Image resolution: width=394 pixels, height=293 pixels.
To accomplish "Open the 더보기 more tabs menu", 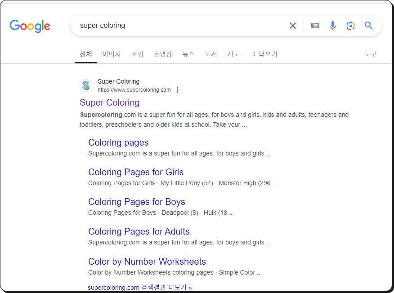I will [x=265, y=54].
